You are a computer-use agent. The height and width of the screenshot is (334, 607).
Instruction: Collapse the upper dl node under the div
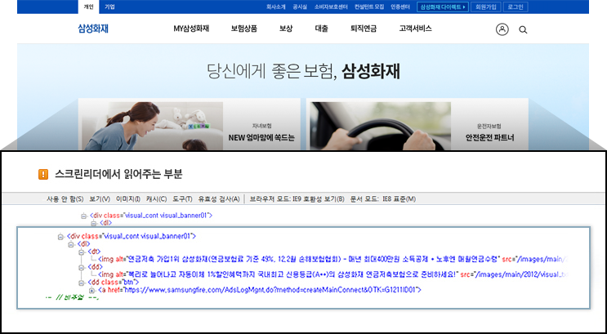[94, 223]
